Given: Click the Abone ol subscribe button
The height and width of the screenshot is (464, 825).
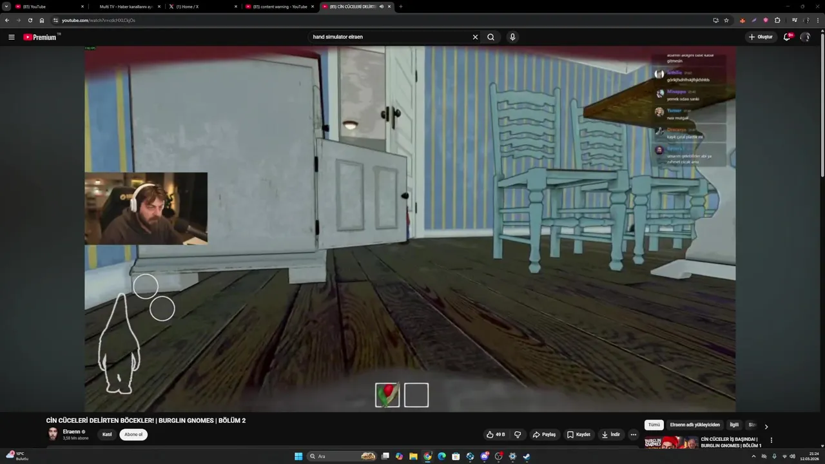Looking at the screenshot, I should coord(133,434).
